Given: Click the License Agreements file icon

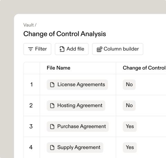Looking at the screenshot, I should [x=52, y=85].
